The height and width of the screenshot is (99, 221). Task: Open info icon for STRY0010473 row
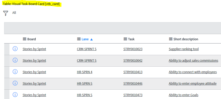click(15, 95)
